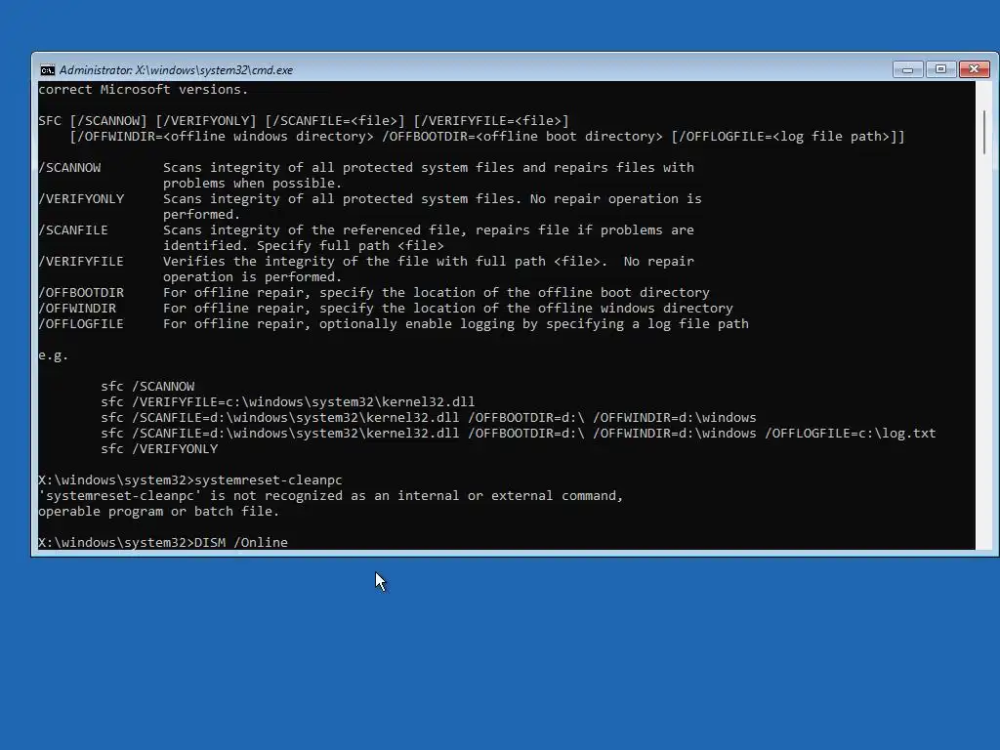Click the 'systemreset-cleanpc' command text
This screenshot has width=1000, height=750.
click(x=268, y=479)
